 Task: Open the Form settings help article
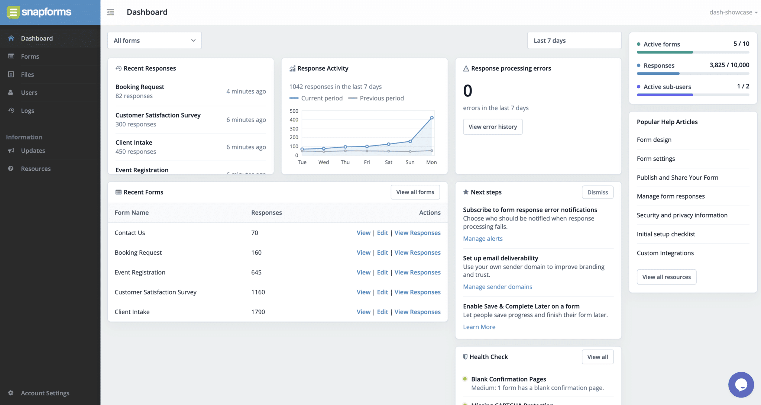click(656, 159)
